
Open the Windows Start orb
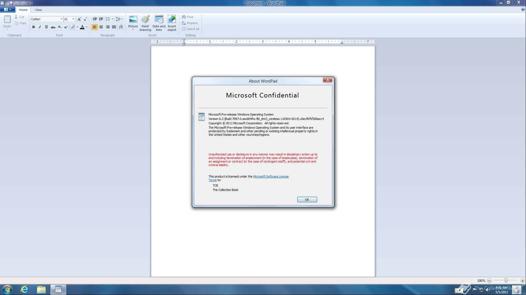click(7, 290)
